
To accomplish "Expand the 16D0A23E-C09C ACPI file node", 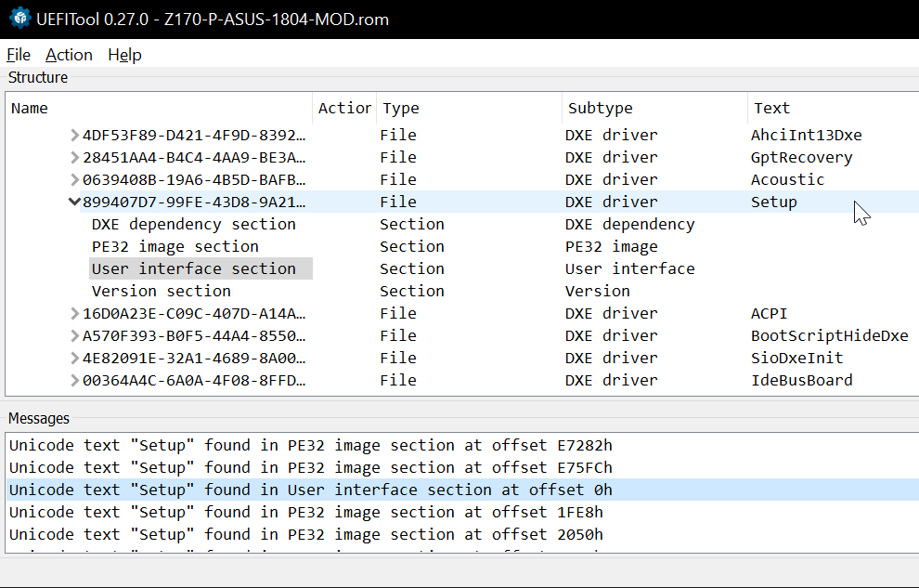I will point(74,314).
